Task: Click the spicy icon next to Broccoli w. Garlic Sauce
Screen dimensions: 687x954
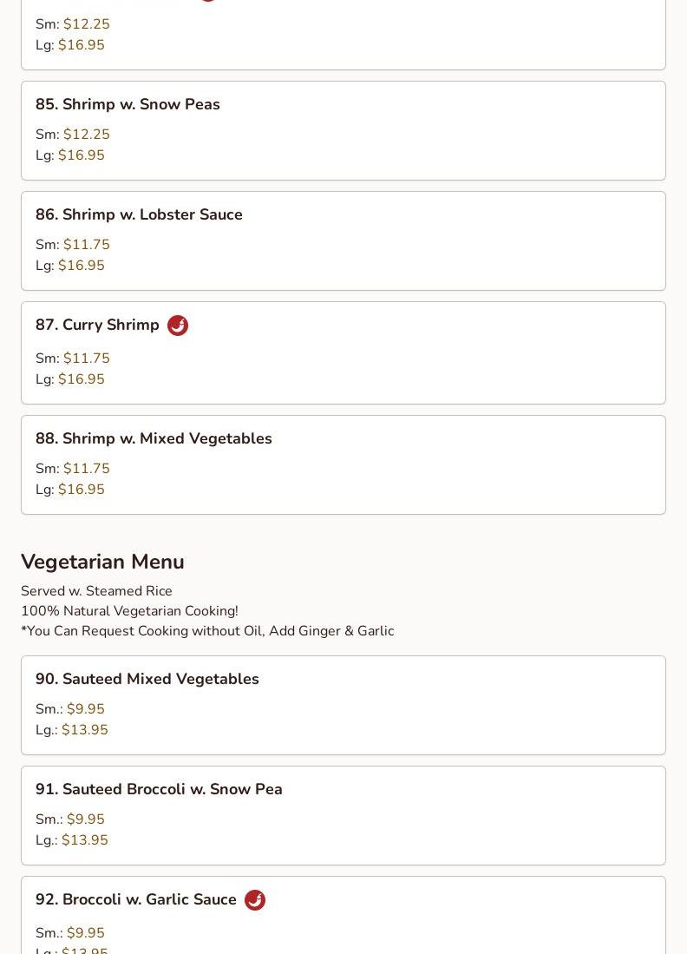Action: tap(255, 900)
